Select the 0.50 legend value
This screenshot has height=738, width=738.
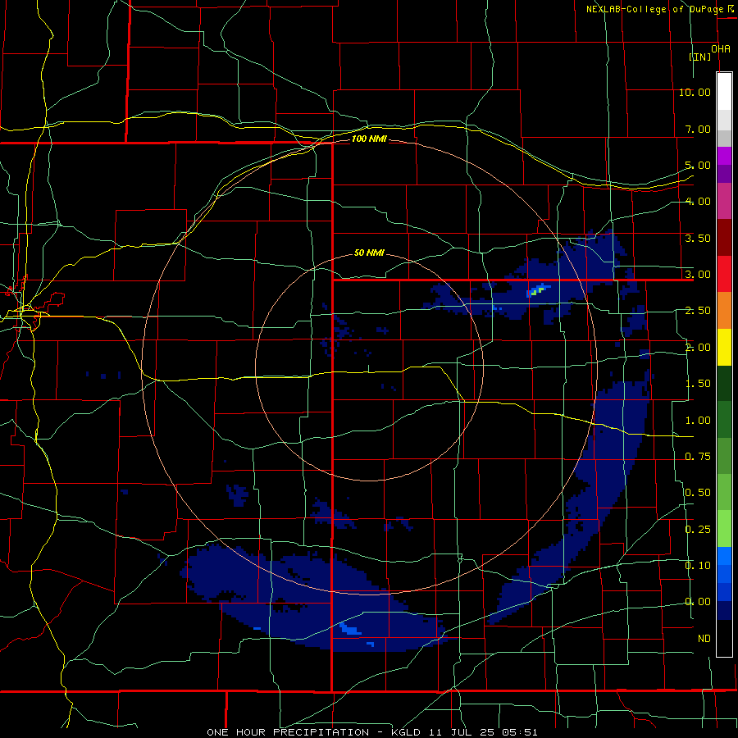(x=698, y=493)
